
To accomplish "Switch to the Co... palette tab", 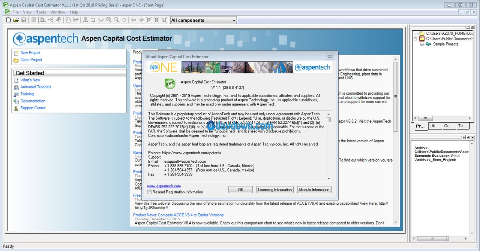I will coord(448,126).
